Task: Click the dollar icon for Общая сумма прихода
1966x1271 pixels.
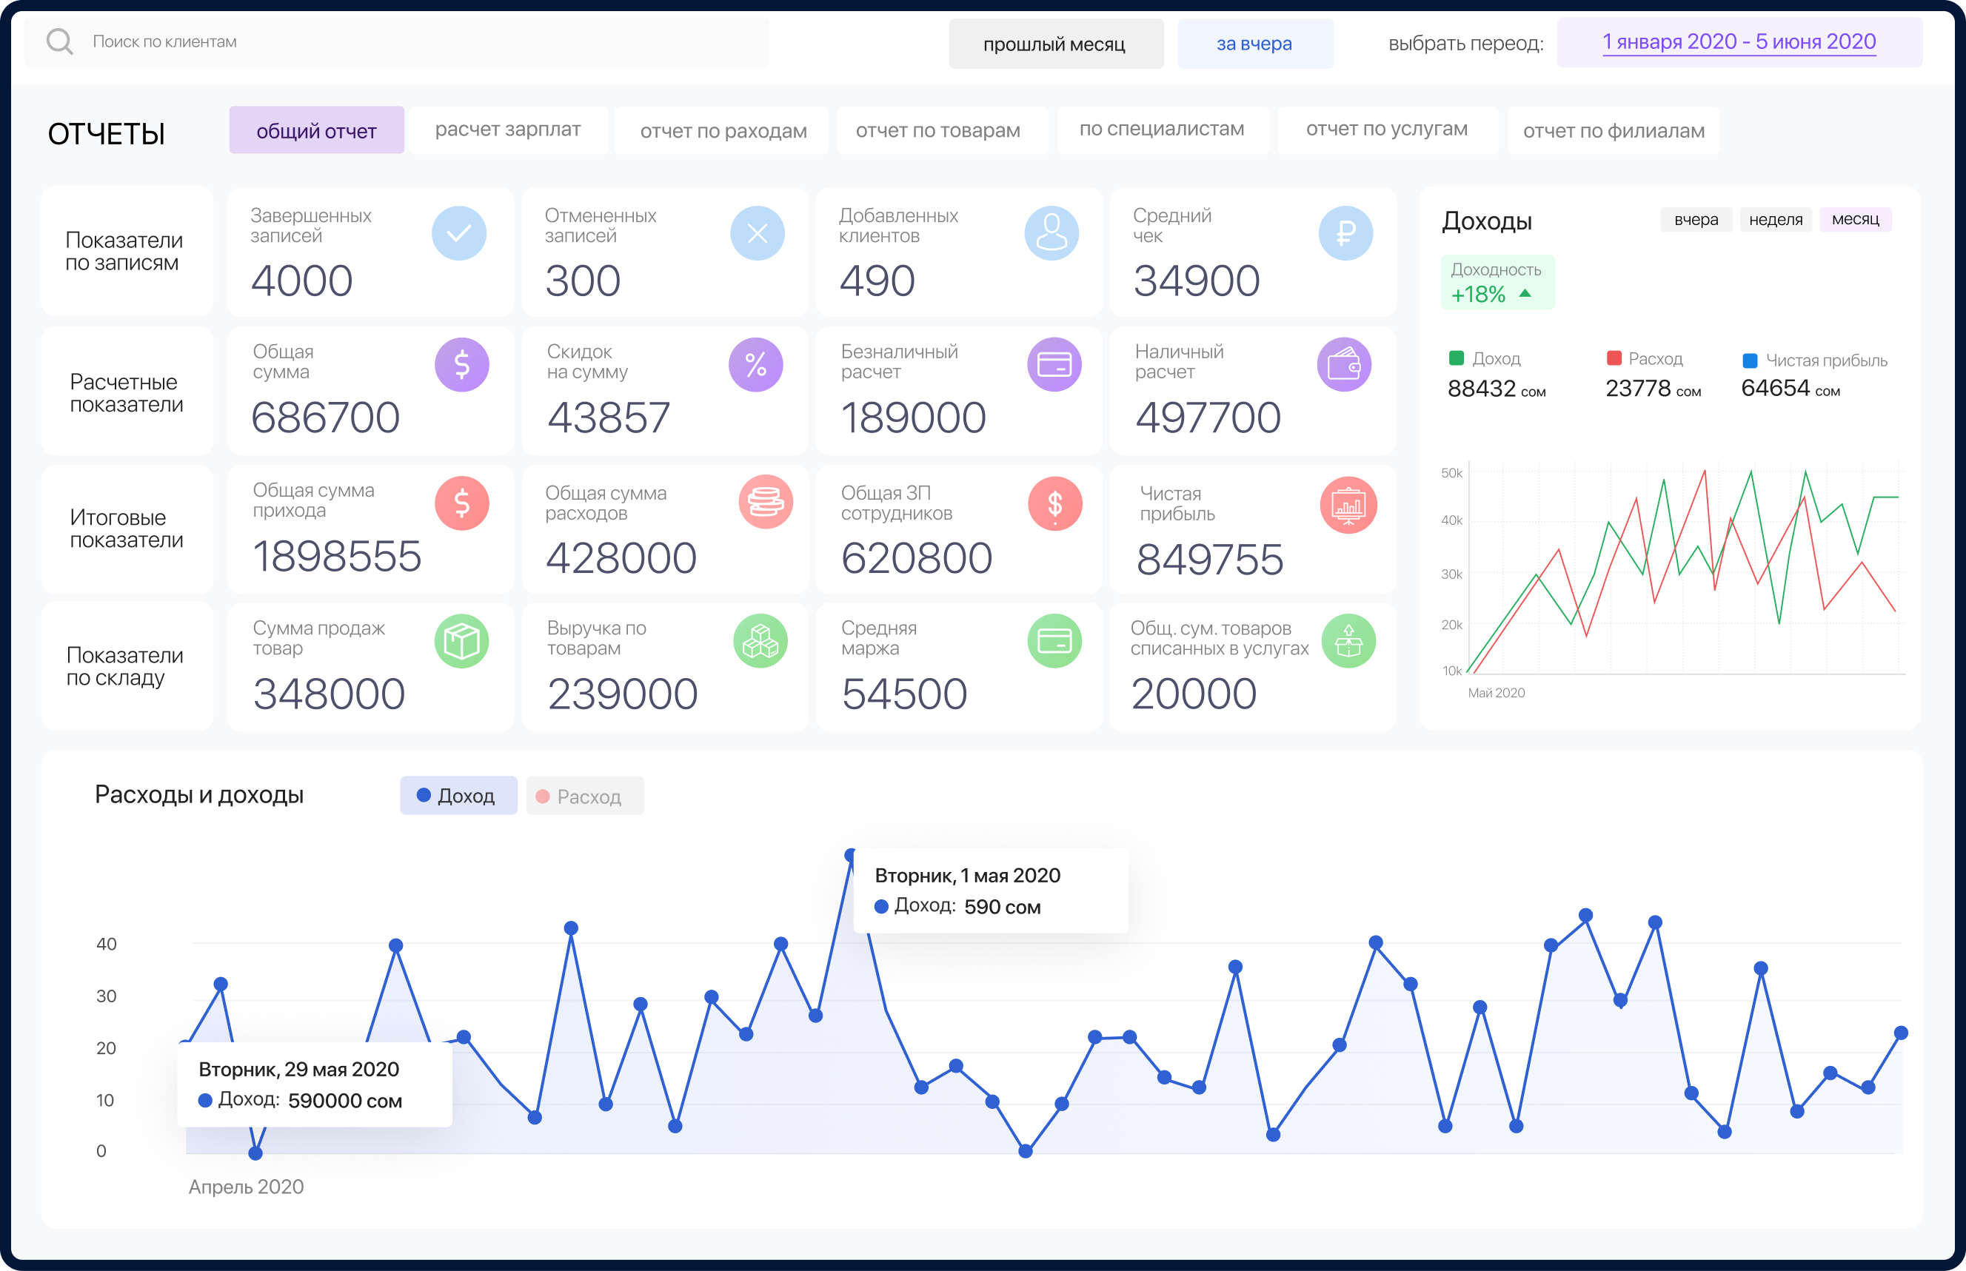Action: [462, 503]
